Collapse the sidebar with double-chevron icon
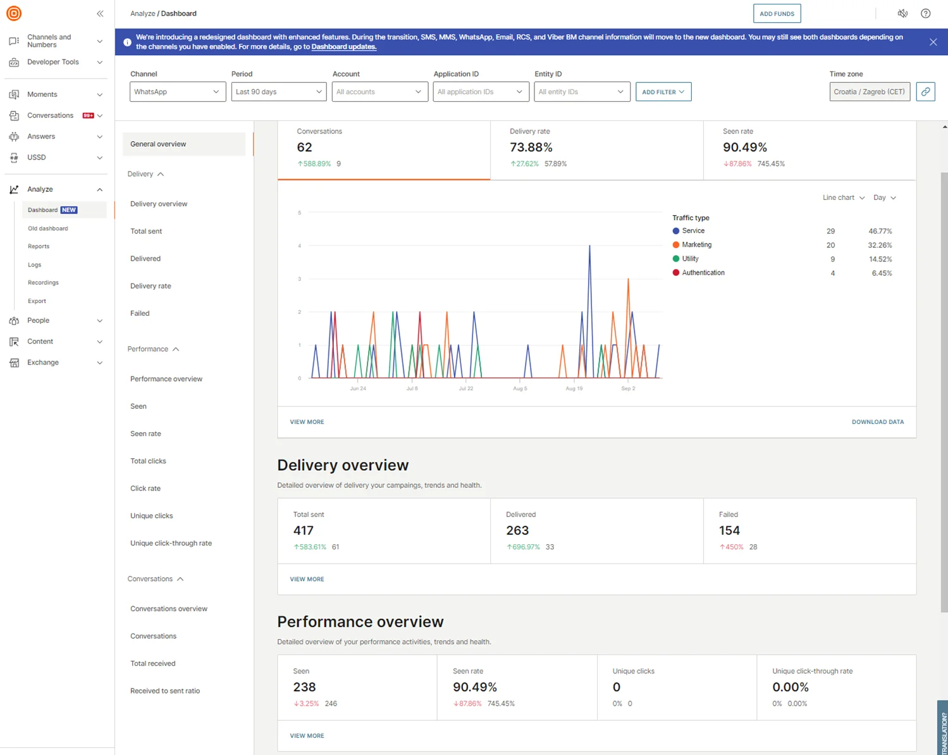The height and width of the screenshot is (755, 948). point(100,13)
